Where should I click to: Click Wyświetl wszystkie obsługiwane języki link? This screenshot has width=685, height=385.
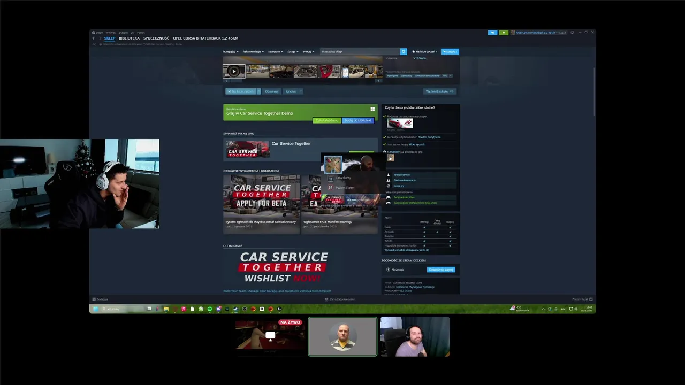tap(407, 250)
